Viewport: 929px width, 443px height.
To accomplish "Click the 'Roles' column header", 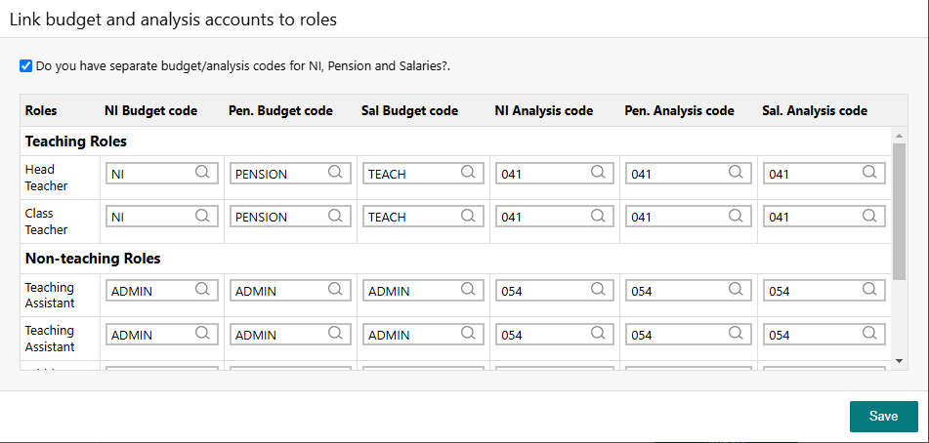I will coord(41,110).
